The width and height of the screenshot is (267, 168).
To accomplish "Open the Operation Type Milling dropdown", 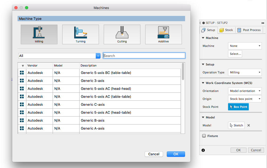I will click(x=245, y=72).
